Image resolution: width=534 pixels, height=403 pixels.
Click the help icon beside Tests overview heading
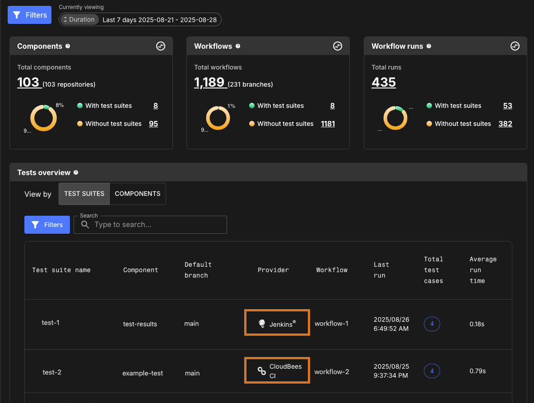point(75,172)
